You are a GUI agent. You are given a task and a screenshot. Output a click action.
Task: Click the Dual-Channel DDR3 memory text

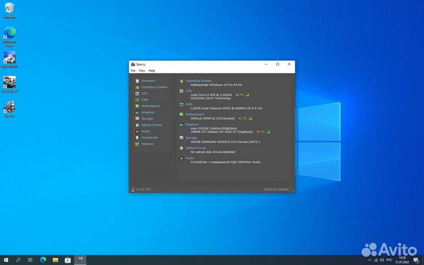[x=226, y=108]
